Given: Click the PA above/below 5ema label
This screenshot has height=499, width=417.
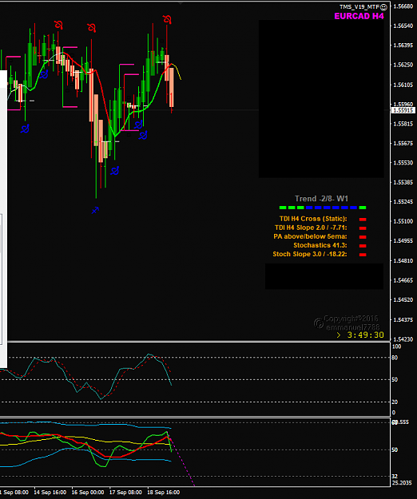Looking at the screenshot, I should tap(310, 236).
